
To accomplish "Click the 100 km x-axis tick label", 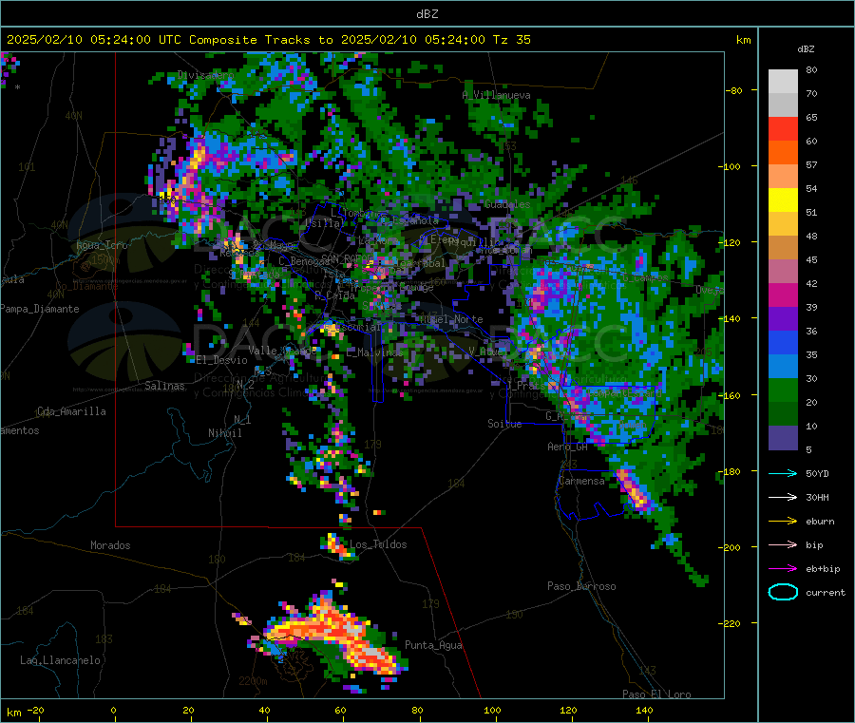I will point(492,710).
